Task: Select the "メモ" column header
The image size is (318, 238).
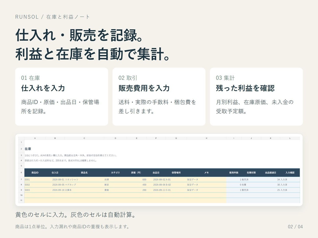Action: (x=207, y=173)
